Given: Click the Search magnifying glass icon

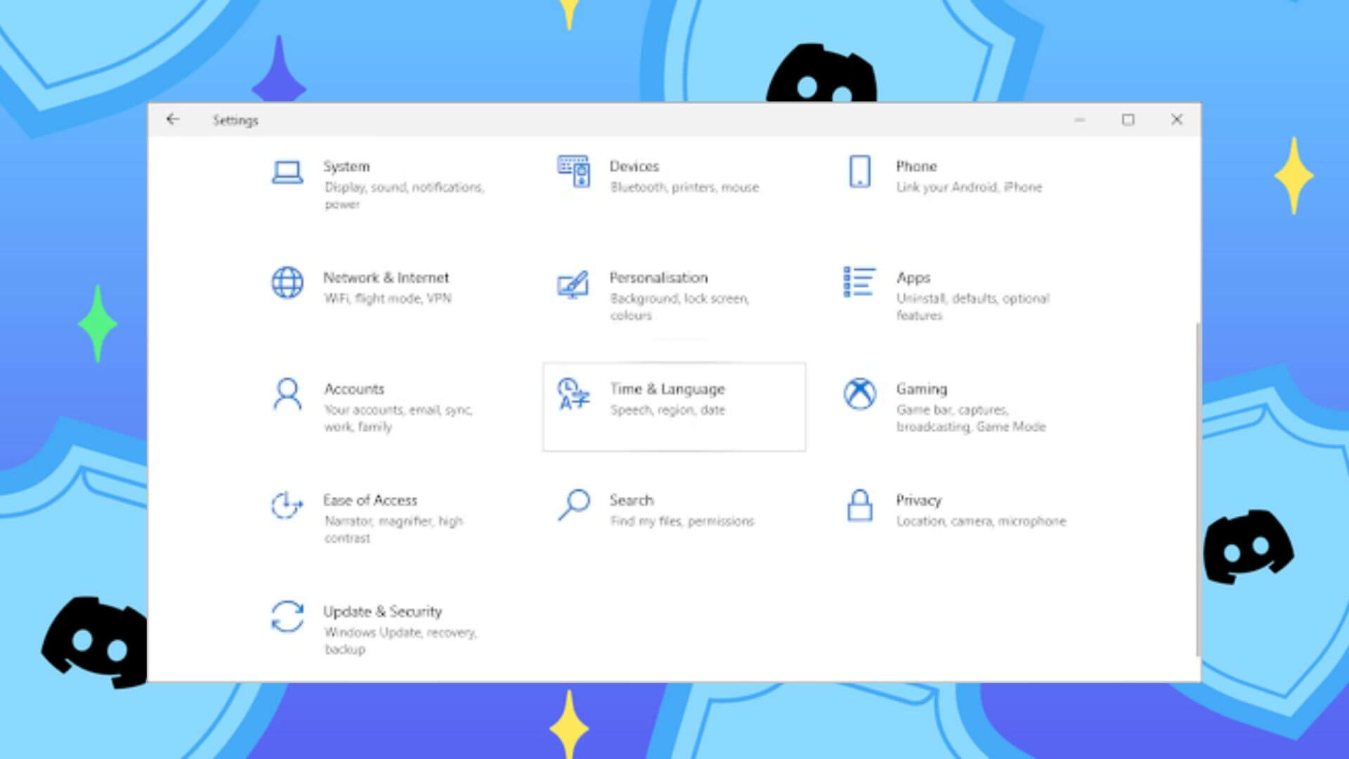Looking at the screenshot, I should click(573, 505).
